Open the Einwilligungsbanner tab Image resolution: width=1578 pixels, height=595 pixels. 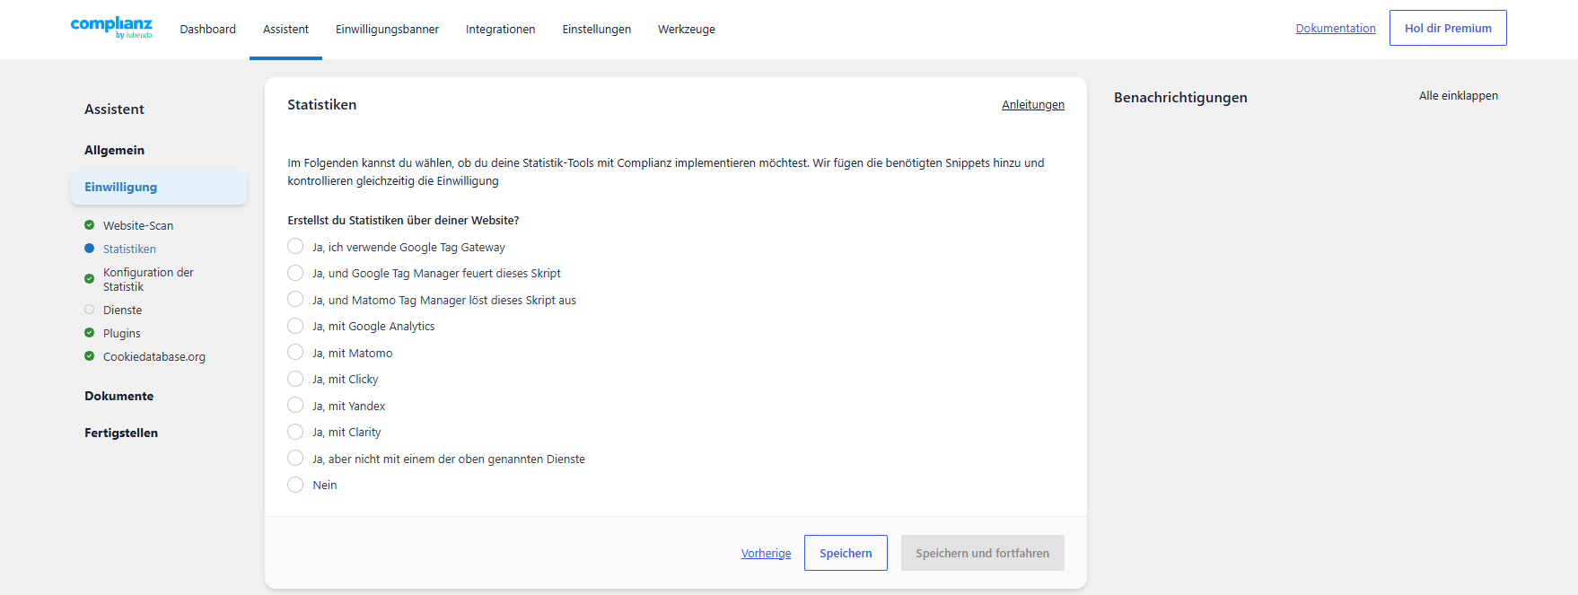tap(387, 29)
